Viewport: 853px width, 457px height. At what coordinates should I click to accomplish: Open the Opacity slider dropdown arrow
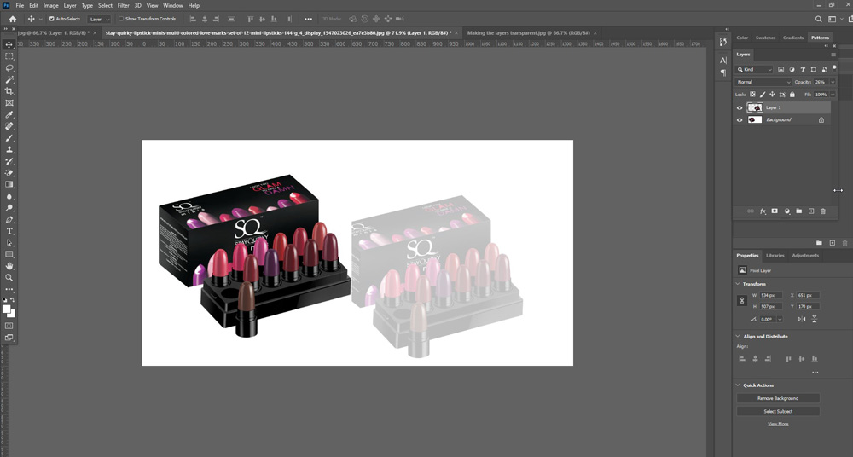833,82
